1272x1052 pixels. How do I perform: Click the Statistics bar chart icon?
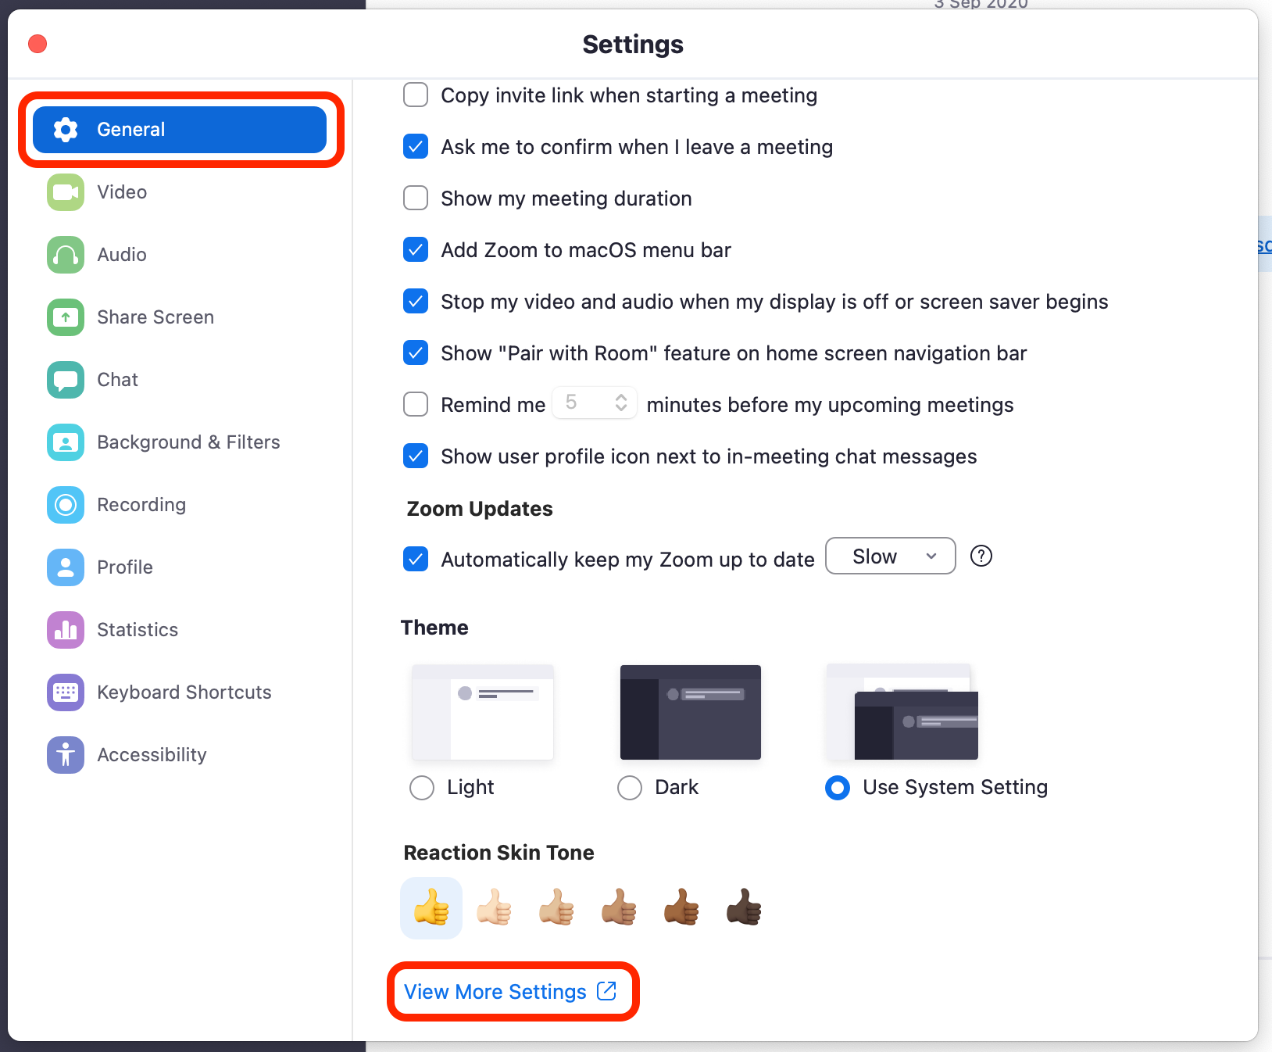coord(66,630)
